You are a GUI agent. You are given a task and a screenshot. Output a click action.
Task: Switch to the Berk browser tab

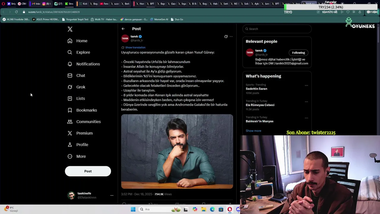click(125, 4)
